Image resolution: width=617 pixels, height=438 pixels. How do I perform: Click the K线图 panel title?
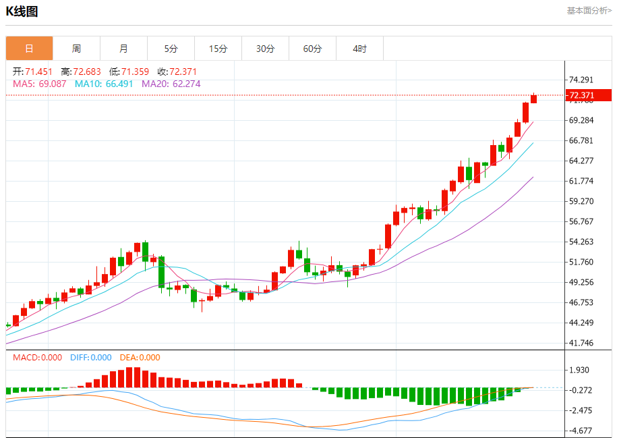pos(22,11)
